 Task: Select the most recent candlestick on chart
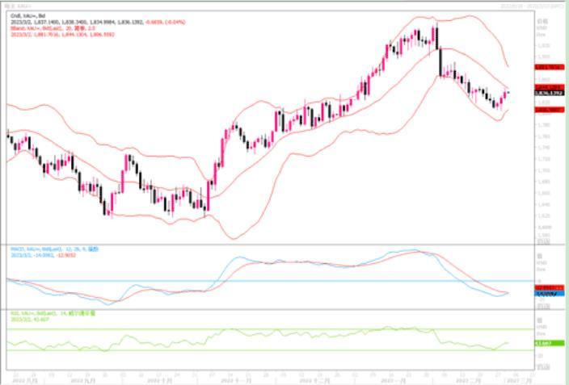(x=508, y=93)
